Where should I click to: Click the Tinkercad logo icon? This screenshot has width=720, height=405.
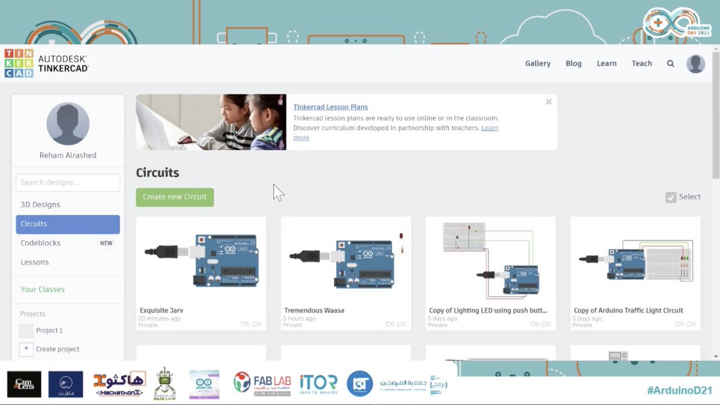(x=19, y=63)
